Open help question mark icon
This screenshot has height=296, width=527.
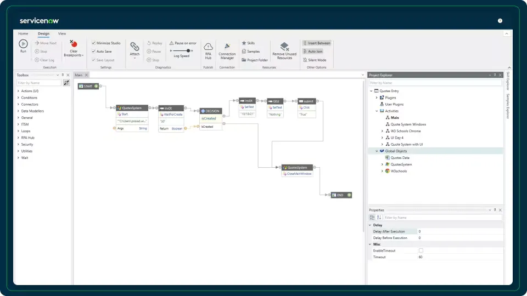[500, 21]
